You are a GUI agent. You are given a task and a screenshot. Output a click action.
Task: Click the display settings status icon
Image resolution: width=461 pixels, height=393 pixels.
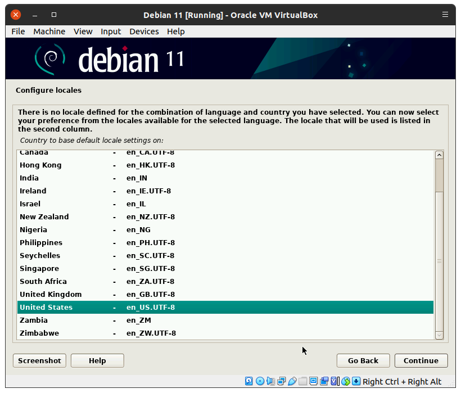pos(313,382)
